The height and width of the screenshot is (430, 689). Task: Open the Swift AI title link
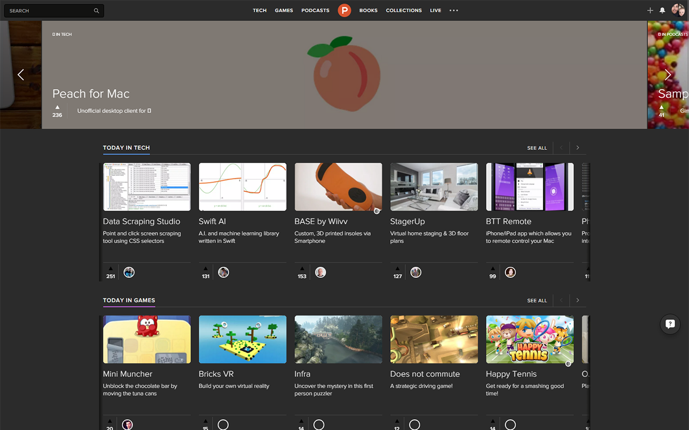click(x=212, y=221)
